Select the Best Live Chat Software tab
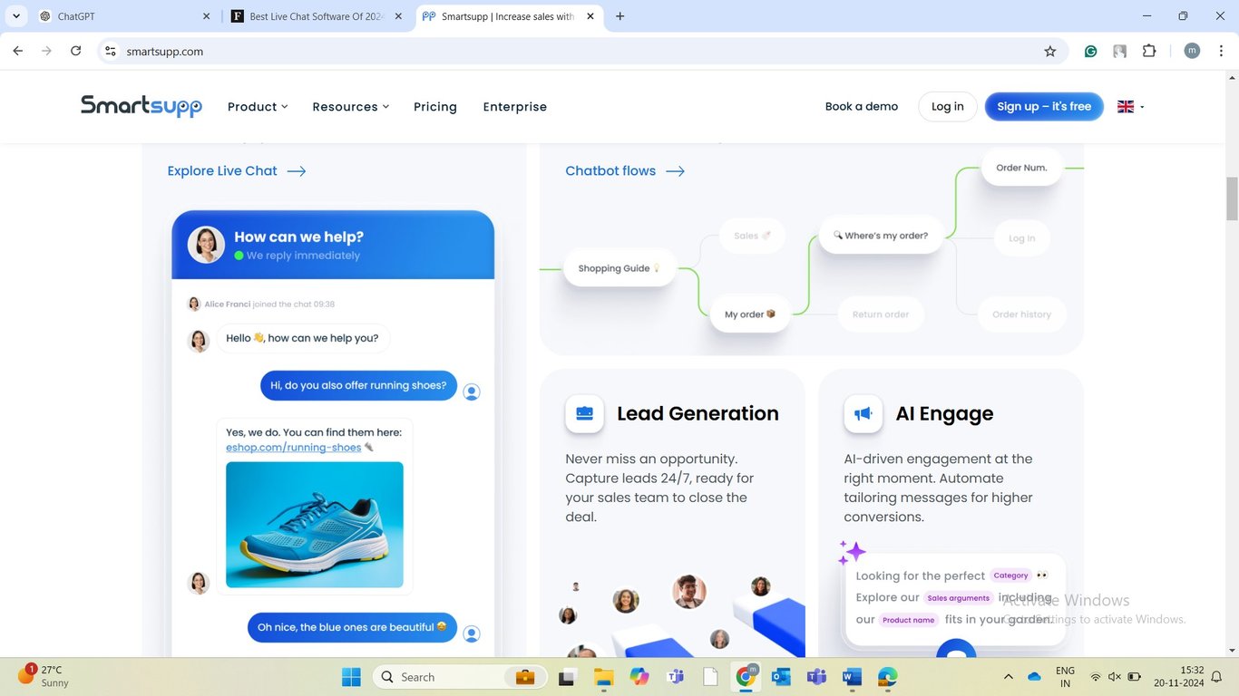This screenshot has width=1239, height=696. (x=313, y=15)
